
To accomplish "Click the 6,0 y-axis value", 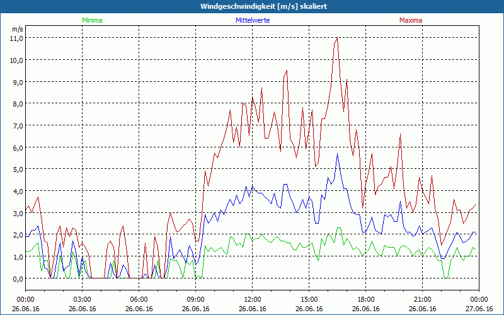I will (18, 147).
